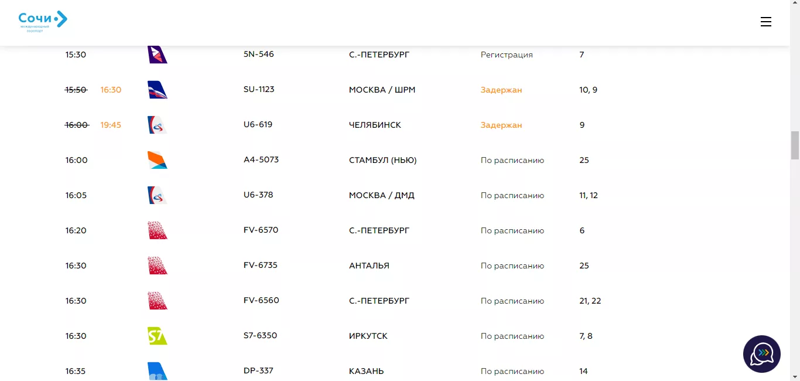Viewport: 800px width, 381px height.
Task: Click Задержан status for flight U6-619
Action: click(x=501, y=125)
